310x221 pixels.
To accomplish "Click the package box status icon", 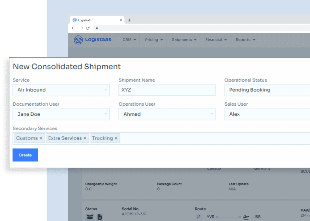I will coord(90,217).
